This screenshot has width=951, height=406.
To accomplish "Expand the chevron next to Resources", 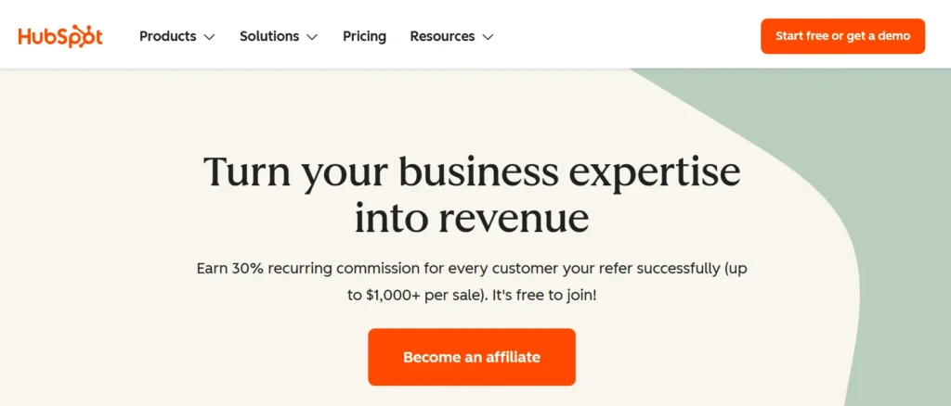I will pyautogui.click(x=489, y=37).
